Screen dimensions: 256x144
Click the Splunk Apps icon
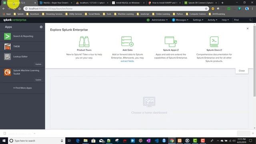(171, 42)
